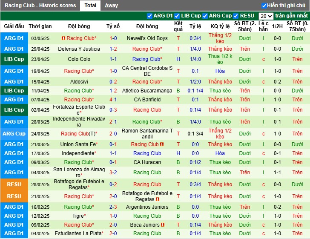Click Racing Club(T) team link on 24/03/25
310x239 pixels.
tap(79, 134)
